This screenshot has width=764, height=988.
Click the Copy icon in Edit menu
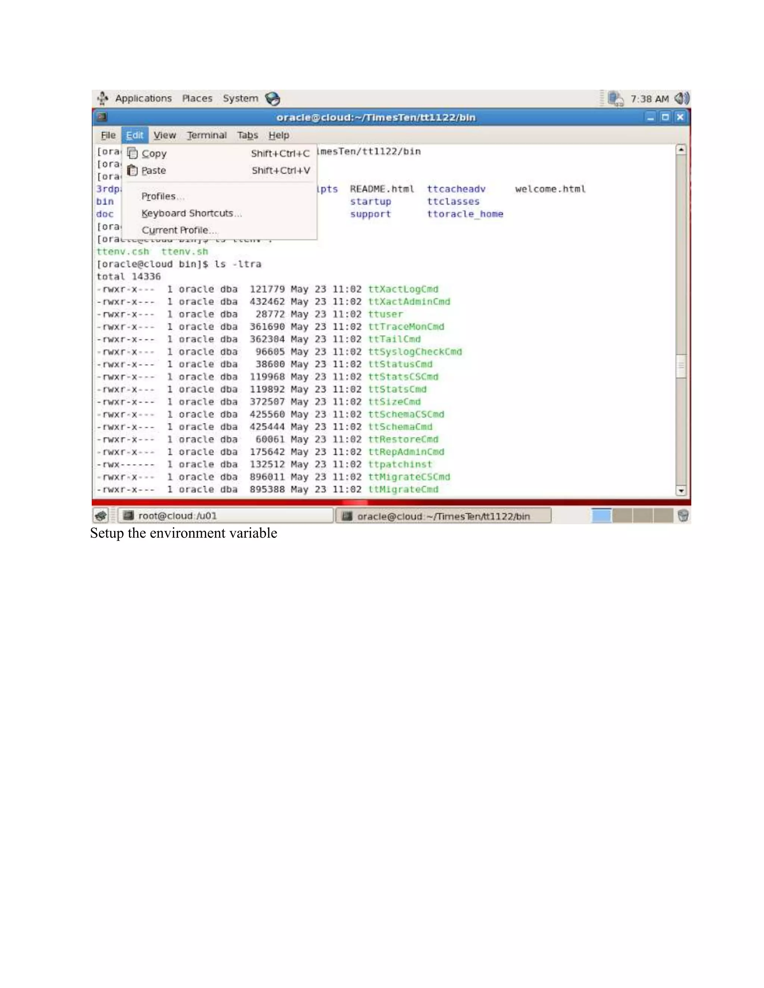(x=132, y=153)
